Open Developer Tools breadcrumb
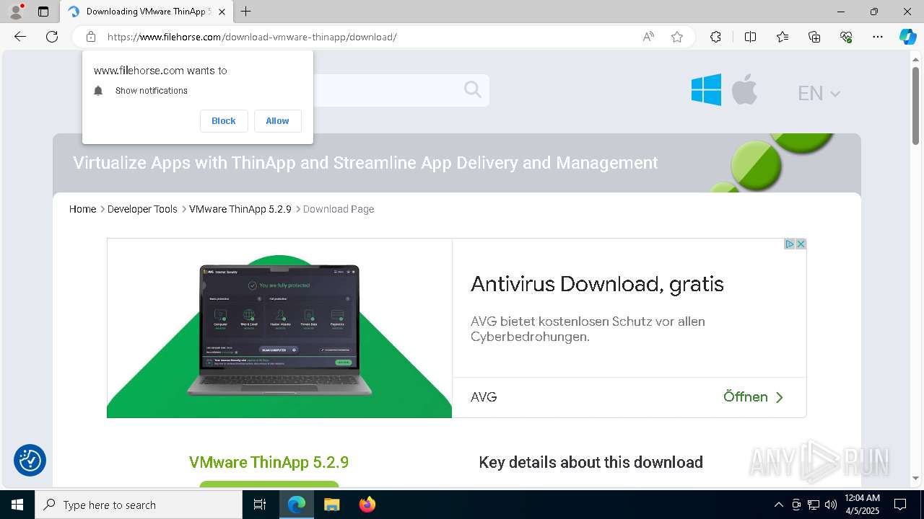This screenshot has height=519, width=924. click(142, 209)
